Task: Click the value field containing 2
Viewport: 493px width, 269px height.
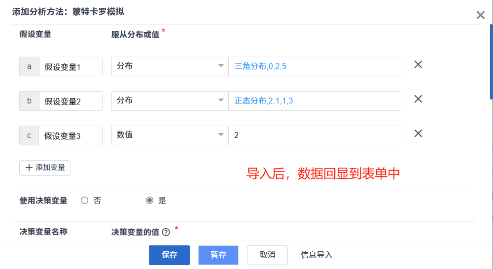Action: point(315,135)
